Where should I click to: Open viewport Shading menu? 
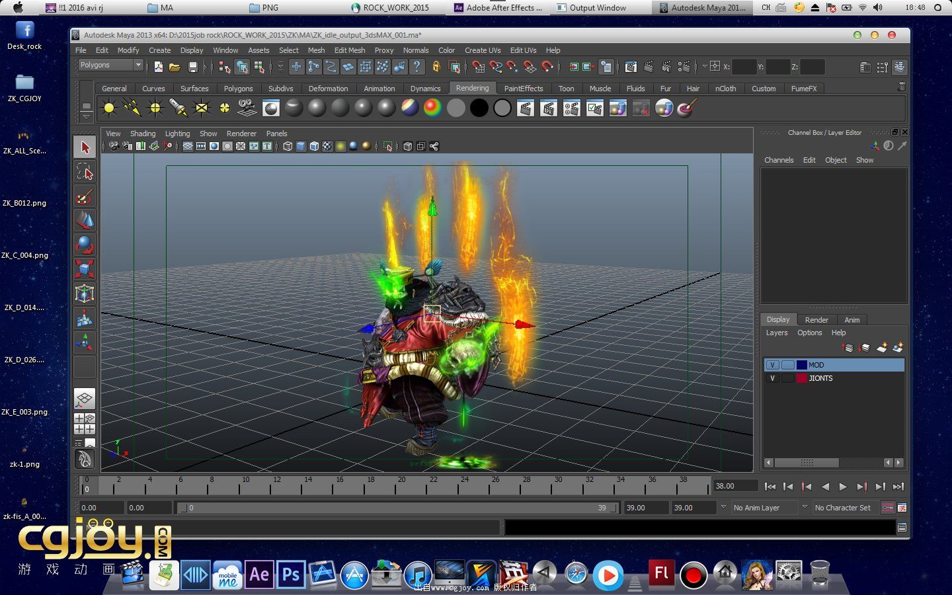143,134
